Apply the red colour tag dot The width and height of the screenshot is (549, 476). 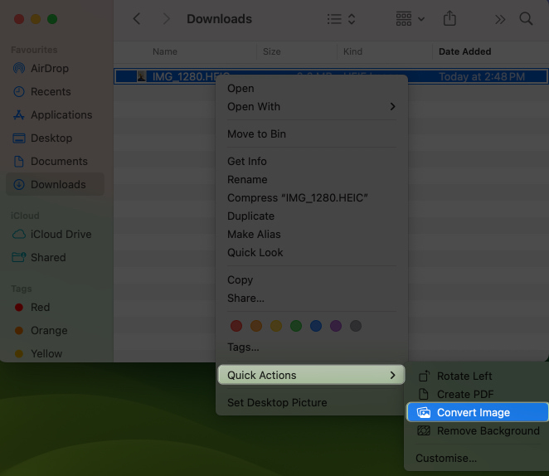click(236, 326)
